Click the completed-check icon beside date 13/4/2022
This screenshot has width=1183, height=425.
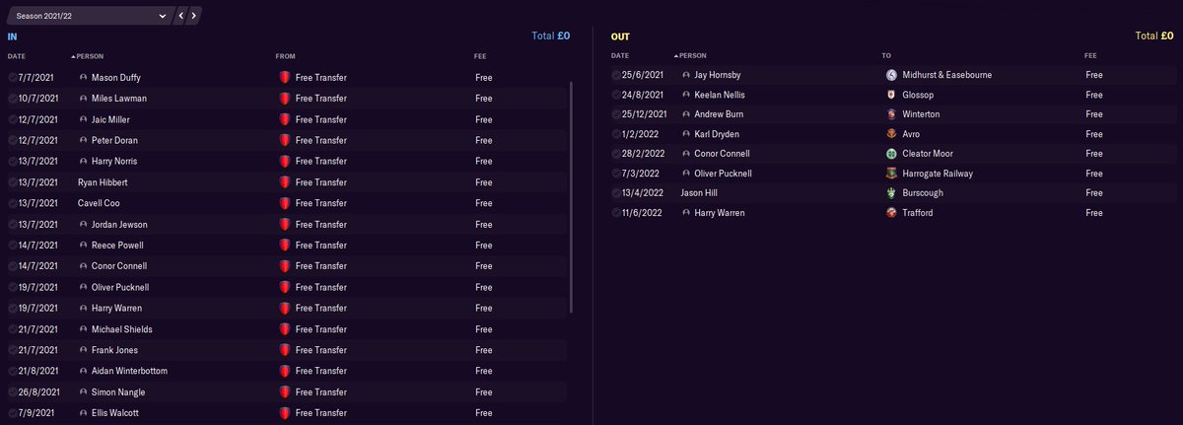(615, 193)
